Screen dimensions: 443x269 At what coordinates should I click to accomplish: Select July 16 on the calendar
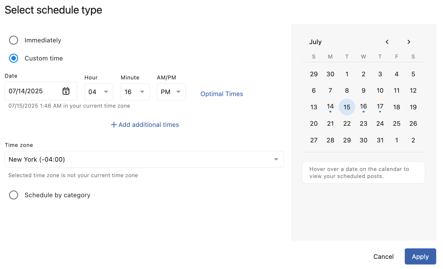363,107
